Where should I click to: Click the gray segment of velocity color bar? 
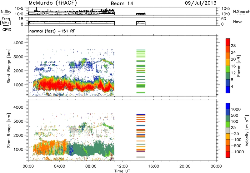click(228, 131)
